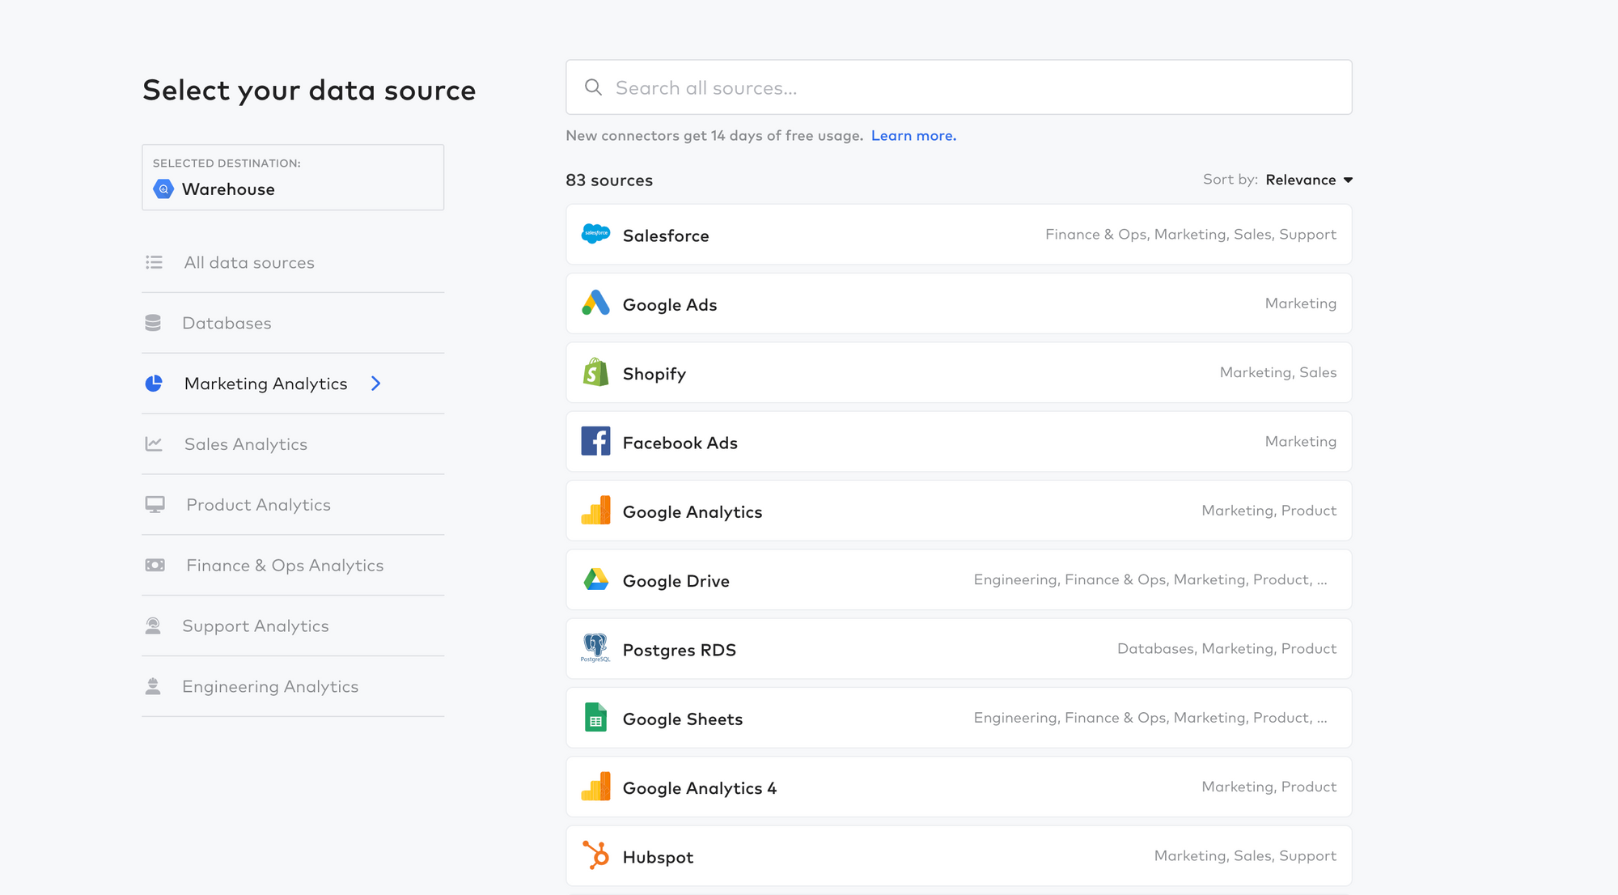
Task: Click the Hubspot sprocket icon
Action: pyautogui.click(x=595, y=855)
